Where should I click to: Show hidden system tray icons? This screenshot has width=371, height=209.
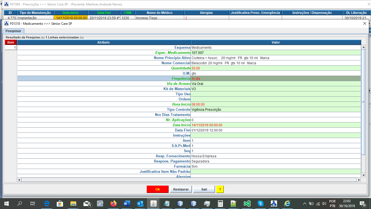(305, 204)
